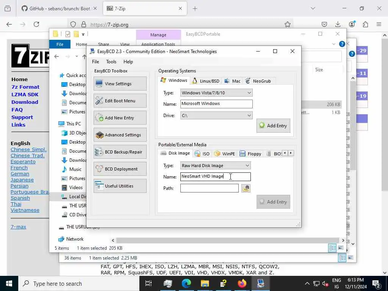Select the Disk Image tab
This screenshot has height=291, width=388.
point(175,153)
